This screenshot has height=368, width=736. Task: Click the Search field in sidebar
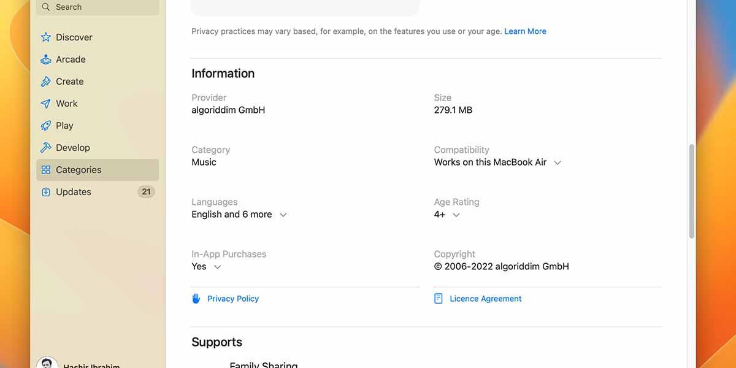coord(98,7)
